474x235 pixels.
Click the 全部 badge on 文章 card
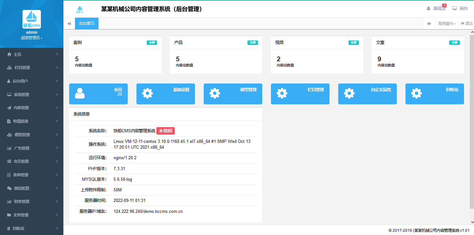coord(454,43)
